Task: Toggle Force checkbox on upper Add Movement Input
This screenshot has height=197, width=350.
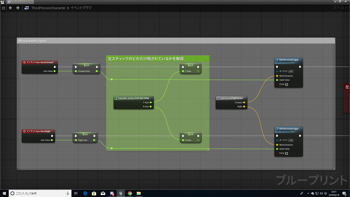Action: click(x=287, y=84)
